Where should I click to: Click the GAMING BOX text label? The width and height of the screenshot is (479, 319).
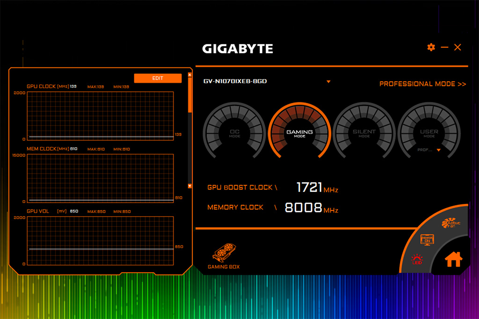pyautogui.click(x=224, y=267)
